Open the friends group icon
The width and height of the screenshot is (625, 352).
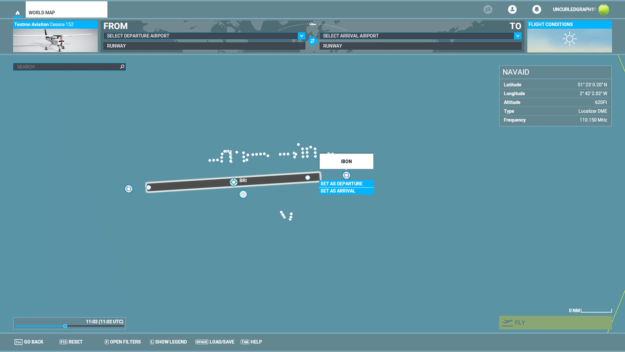click(x=488, y=9)
